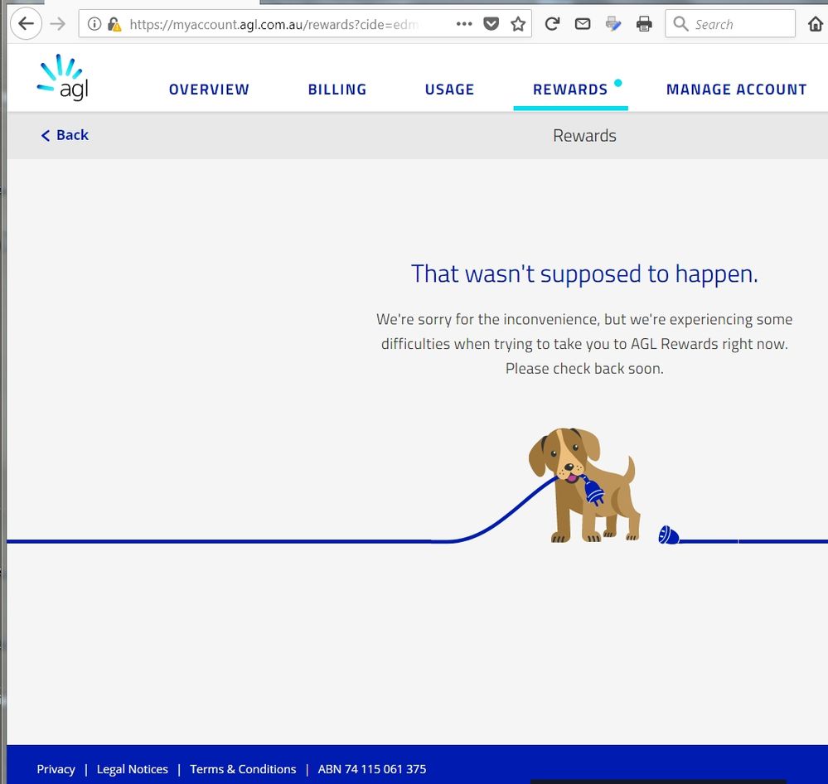828x784 pixels.
Task: Open the Manage Account section
Action: 736,89
